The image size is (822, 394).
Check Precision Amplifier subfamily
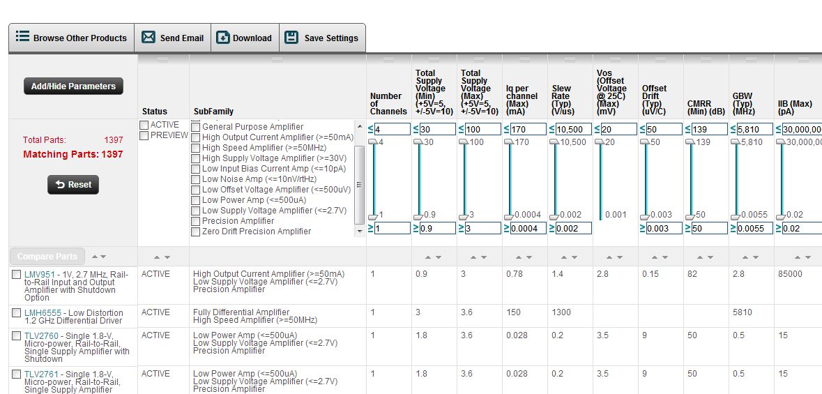pos(195,221)
